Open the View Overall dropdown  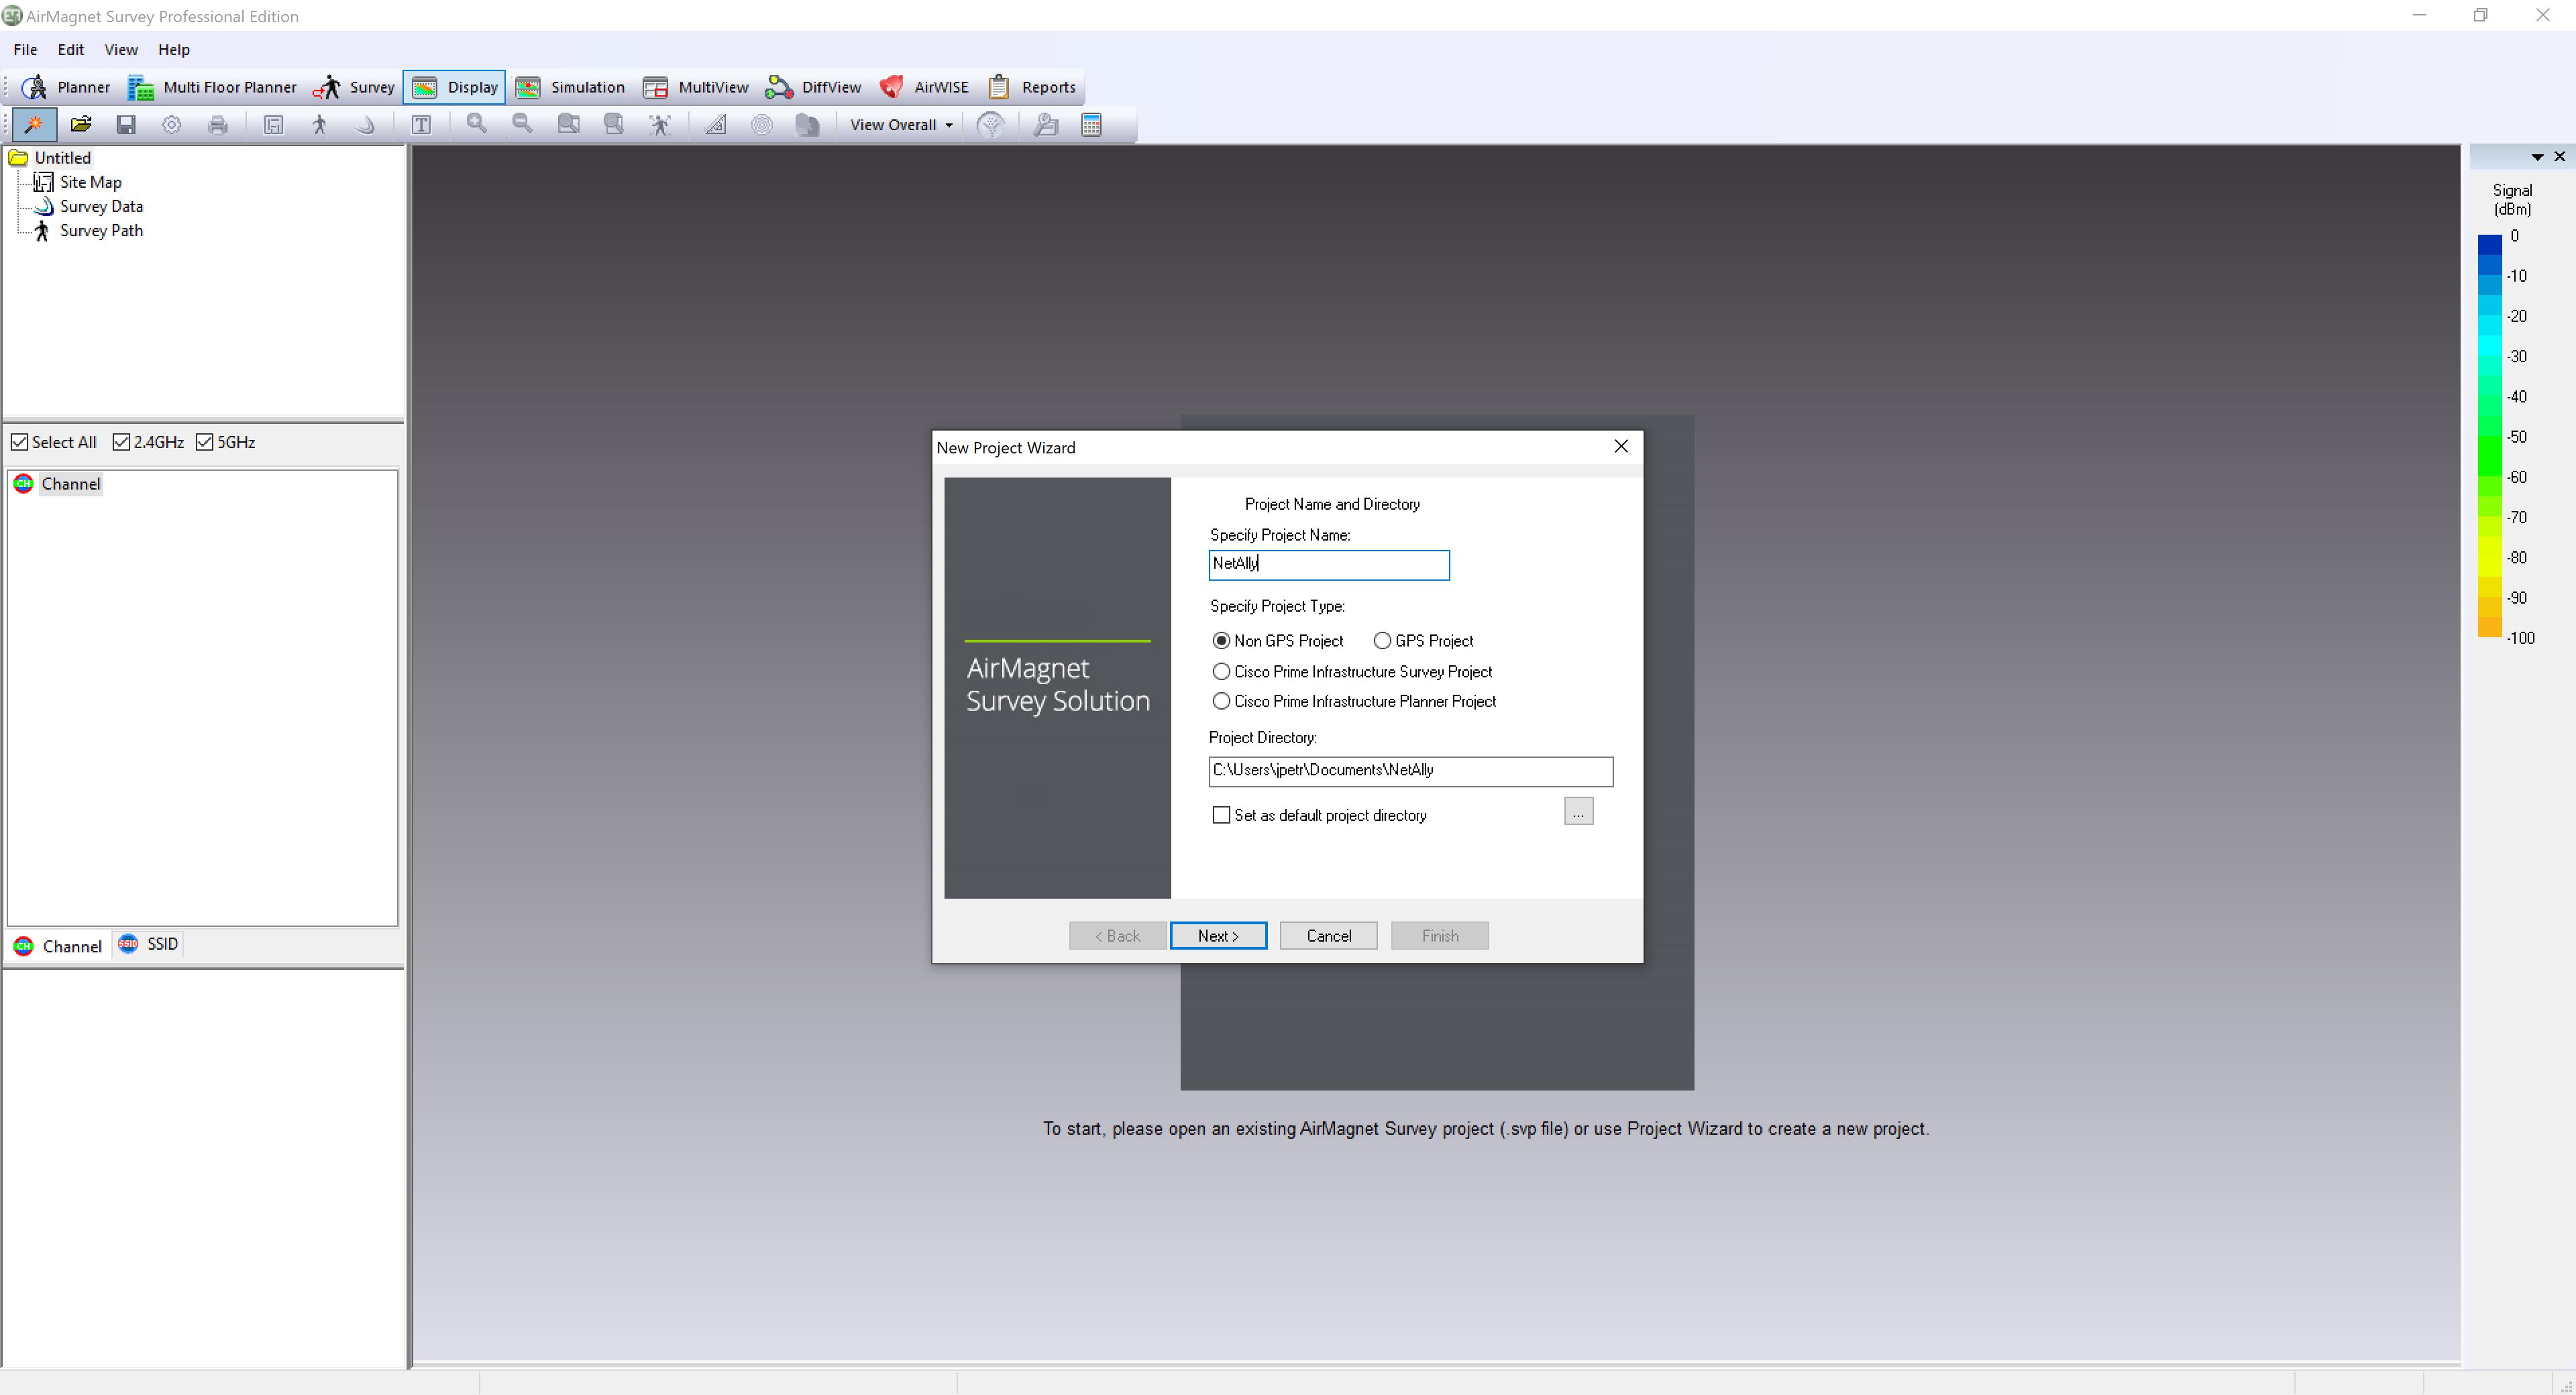click(x=898, y=124)
